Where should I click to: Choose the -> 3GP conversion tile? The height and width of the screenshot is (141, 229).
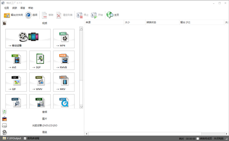[x=40, y=60]
